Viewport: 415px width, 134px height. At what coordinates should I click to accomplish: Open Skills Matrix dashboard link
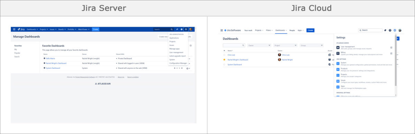pos(50,59)
